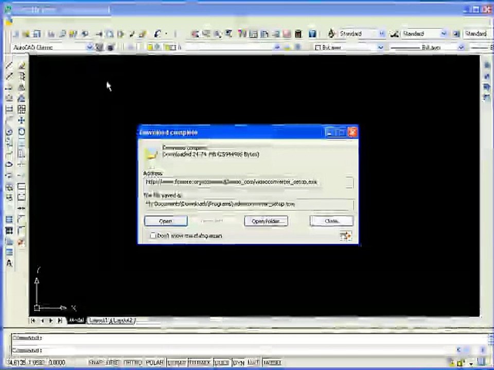494x370 pixels.
Task: Select the Fillet modify tool
Action: coord(22,231)
